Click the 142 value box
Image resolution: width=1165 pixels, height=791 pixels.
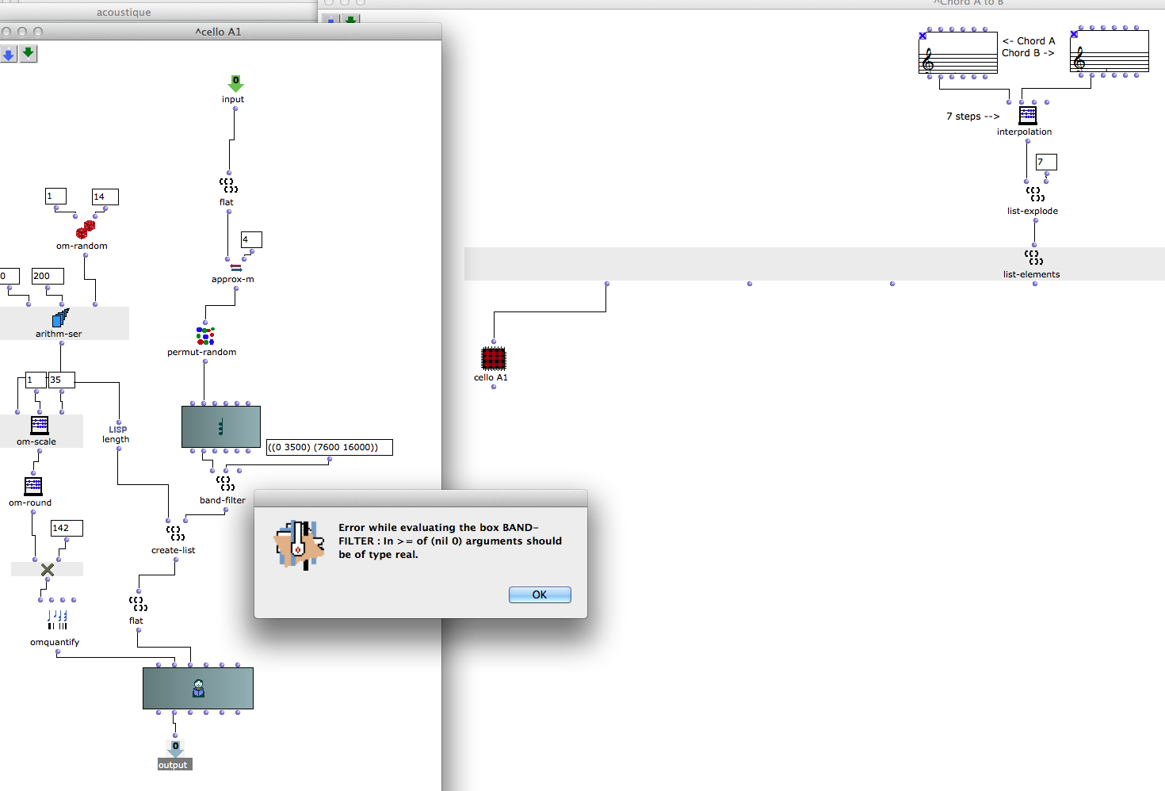point(67,528)
